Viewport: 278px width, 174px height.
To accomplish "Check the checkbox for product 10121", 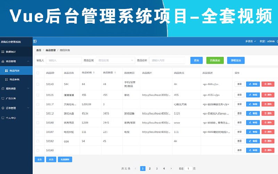I will coord(38,95).
